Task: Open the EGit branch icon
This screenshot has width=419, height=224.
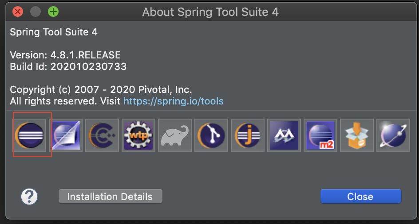Action: (211, 135)
